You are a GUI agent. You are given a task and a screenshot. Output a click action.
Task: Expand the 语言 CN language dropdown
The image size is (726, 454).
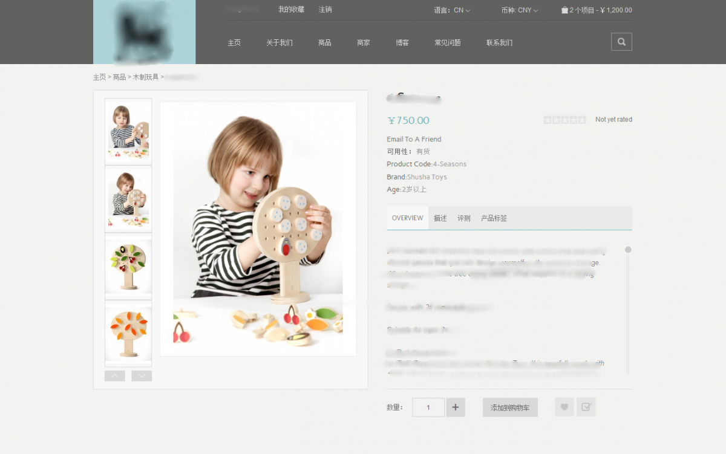pyautogui.click(x=452, y=10)
